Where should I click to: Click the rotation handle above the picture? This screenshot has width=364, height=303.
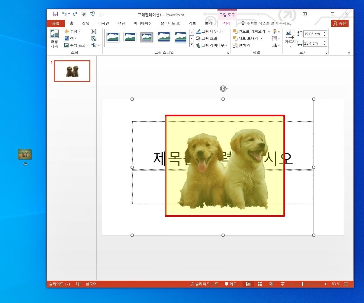[x=223, y=88]
